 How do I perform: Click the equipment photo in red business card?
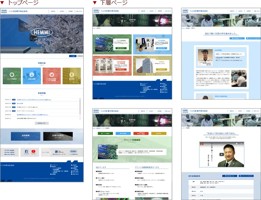104,66
